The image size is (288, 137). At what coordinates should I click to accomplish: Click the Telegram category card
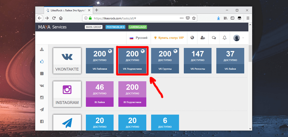point(67,122)
